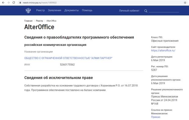
Task: Go to Главная breadcrumb link
Action: click(28, 21)
